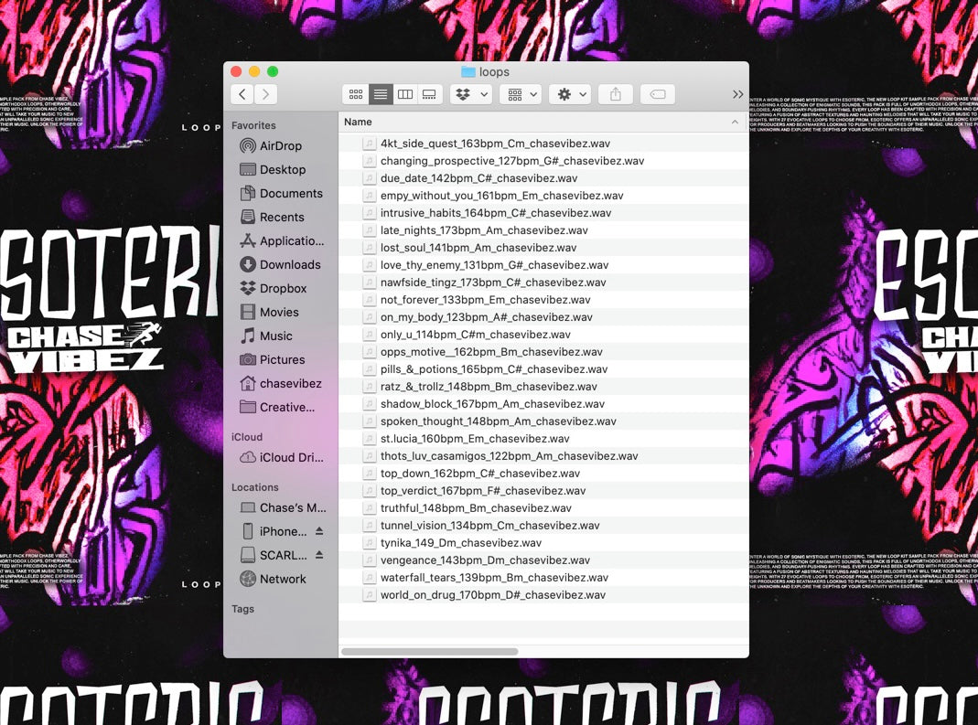Image resolution: width=978 pixels, height=725 pixels.
Task: Go back with the left chevron button
Action: pyautogui.click(x=242, y=95)
